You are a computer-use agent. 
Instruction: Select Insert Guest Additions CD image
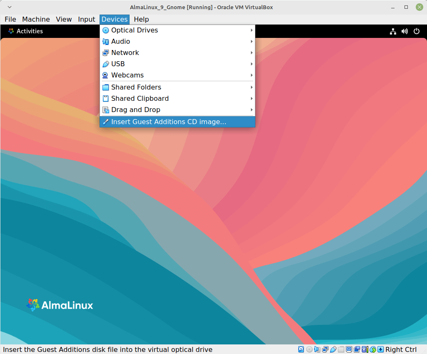169,122
